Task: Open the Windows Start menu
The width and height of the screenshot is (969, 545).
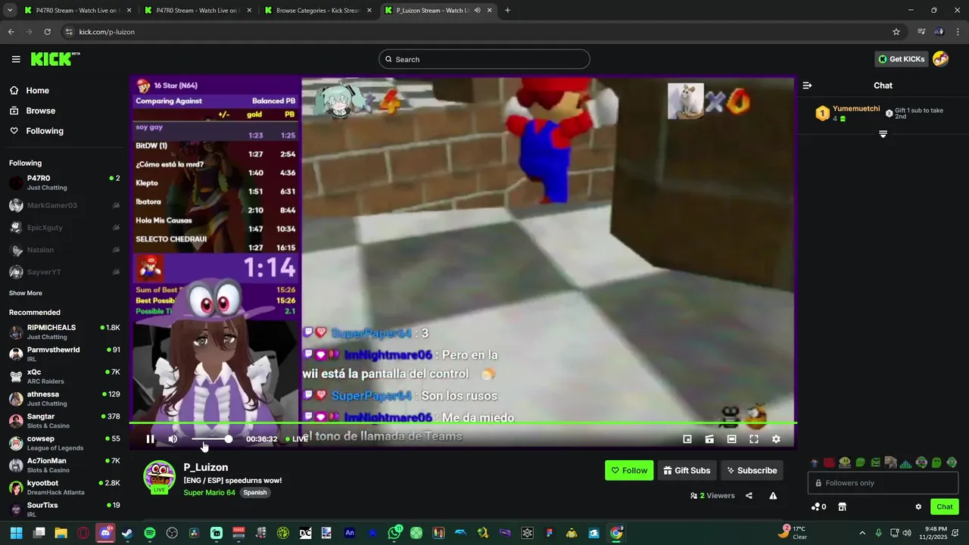Action: (x=16, y=533)
